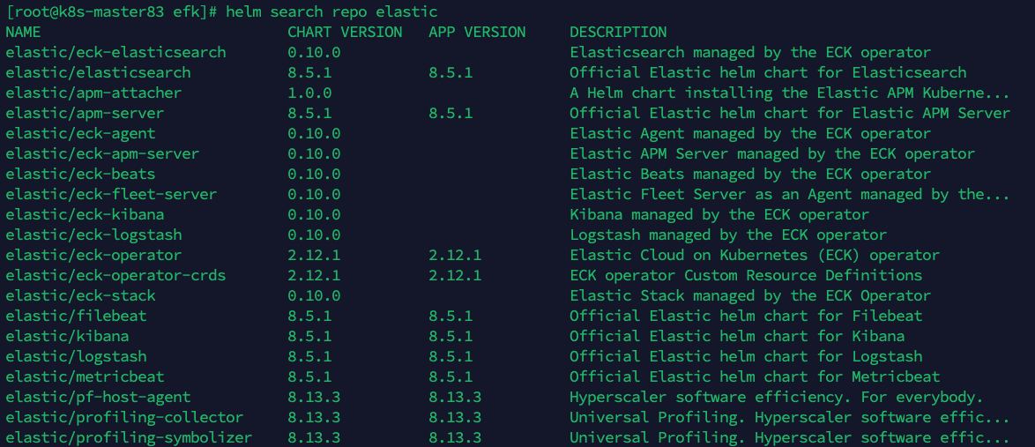Select the text 'elastic/eck-apm-server'
The image size is (1035, 447).
(103, 153)
